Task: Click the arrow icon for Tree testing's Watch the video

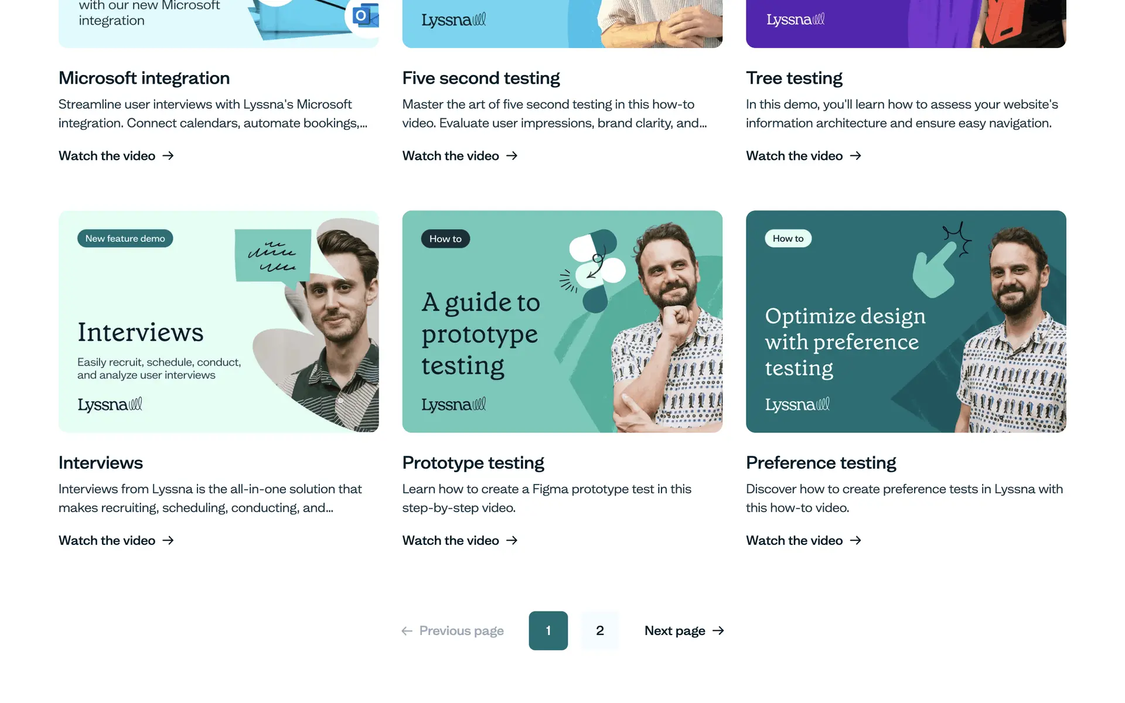Action: click(x=855, y=156)
